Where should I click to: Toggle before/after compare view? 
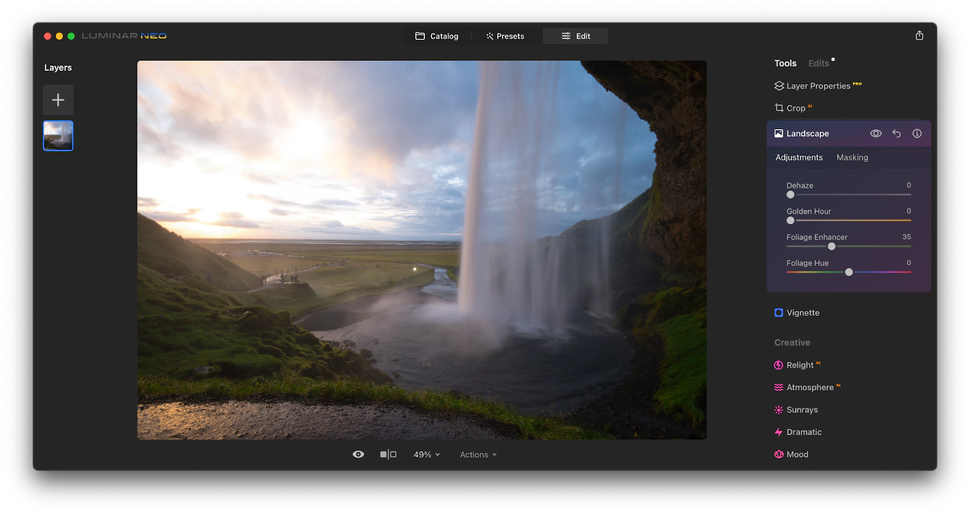(388, 455)
